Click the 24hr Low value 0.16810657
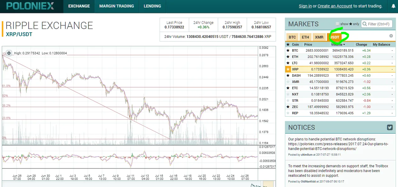This screenshot has height=187, width=398. tap(261, 27)
